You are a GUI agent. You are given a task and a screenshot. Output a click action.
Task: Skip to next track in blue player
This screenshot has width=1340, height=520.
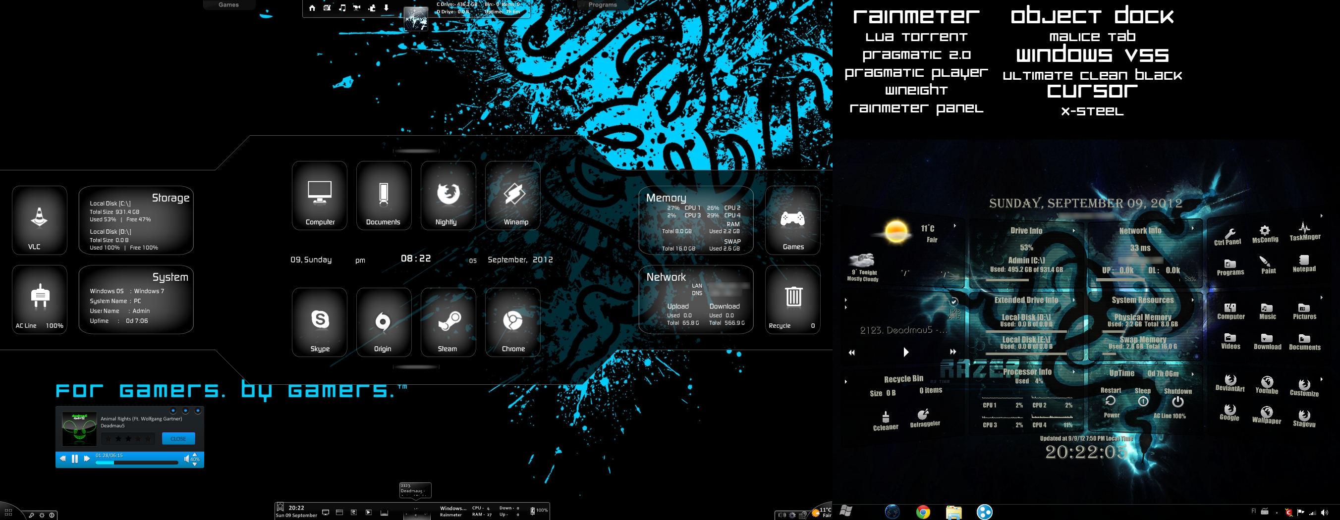point(87,459)
